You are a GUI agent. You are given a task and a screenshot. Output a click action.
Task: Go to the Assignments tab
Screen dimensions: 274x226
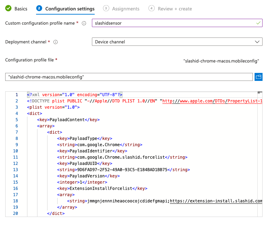pyautogui.click(x=121, y=9)
